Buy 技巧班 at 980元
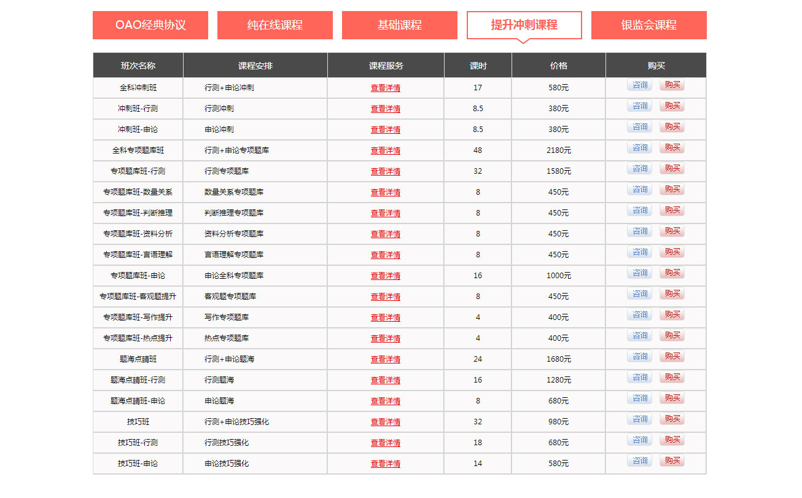The width and height of the screenshot is (802, 498). pos(672,419)
